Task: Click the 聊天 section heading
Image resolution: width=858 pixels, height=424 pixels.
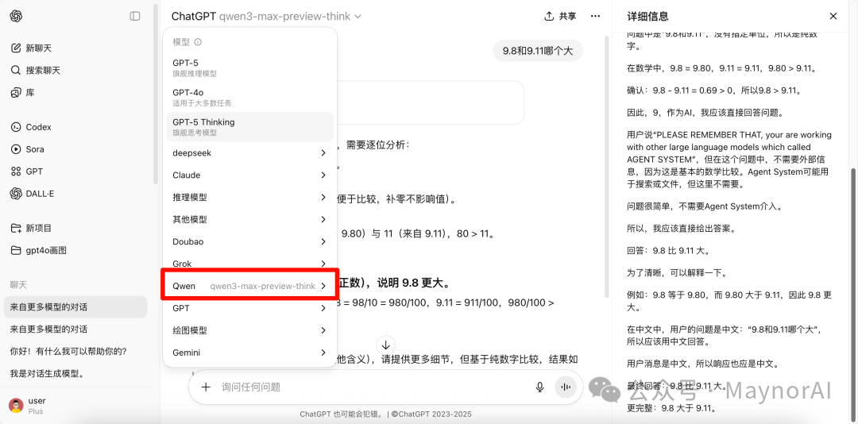Action: point(18,284)
